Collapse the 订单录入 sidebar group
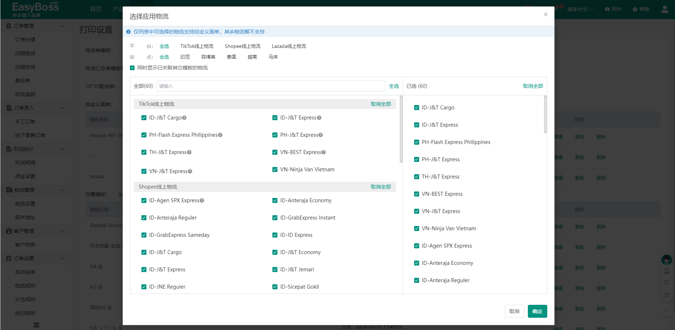 (x=62, y=108)
